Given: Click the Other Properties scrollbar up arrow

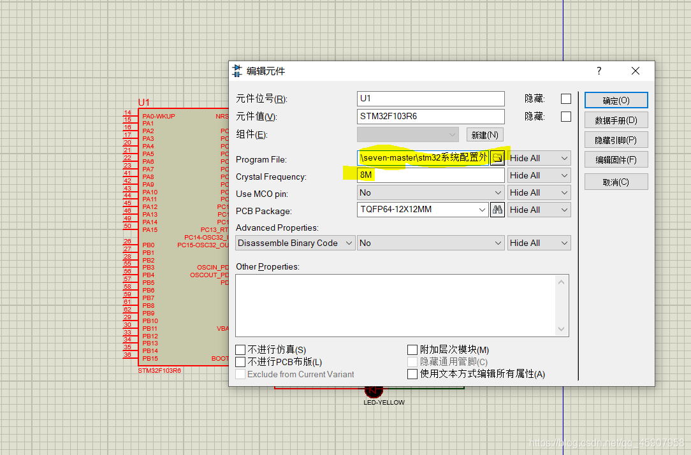Looking at the screenshot, I should point(561,282).
